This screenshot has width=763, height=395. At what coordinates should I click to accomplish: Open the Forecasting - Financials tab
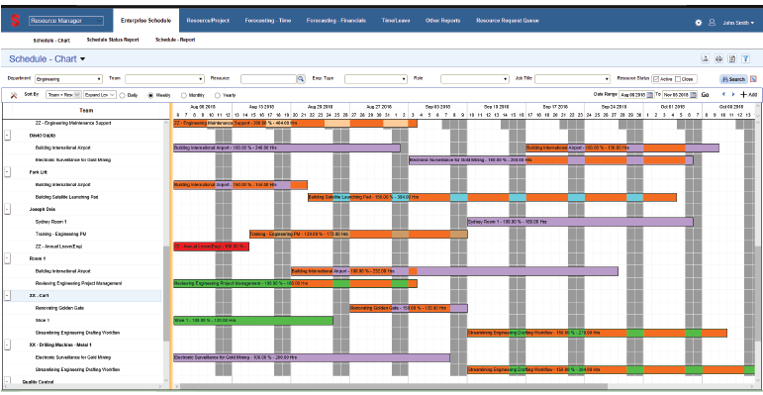(x=336, y=21)
